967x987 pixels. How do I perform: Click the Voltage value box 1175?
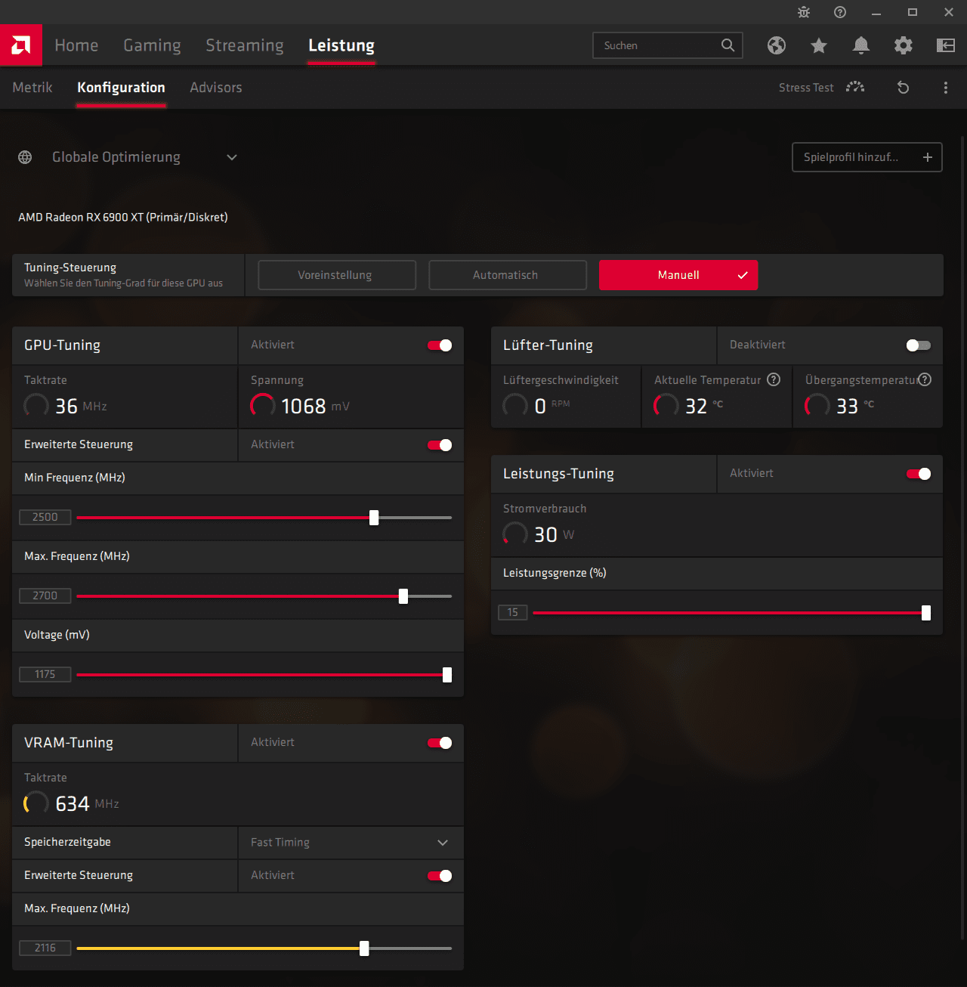coord(45,675)
